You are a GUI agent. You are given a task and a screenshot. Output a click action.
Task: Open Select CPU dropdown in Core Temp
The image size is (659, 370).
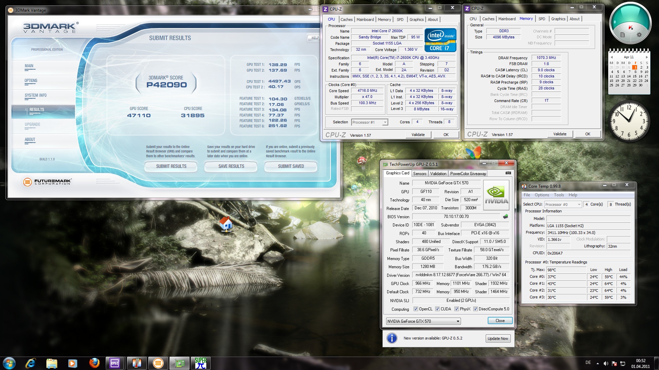tap(563, 205)
